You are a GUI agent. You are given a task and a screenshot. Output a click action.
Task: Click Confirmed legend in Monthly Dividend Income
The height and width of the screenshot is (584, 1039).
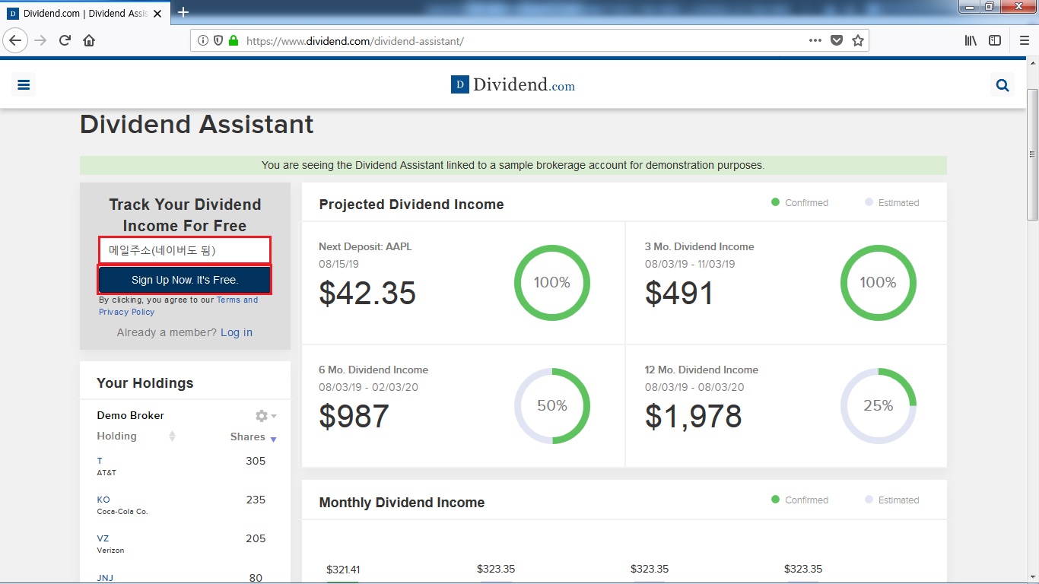(799, 500)
